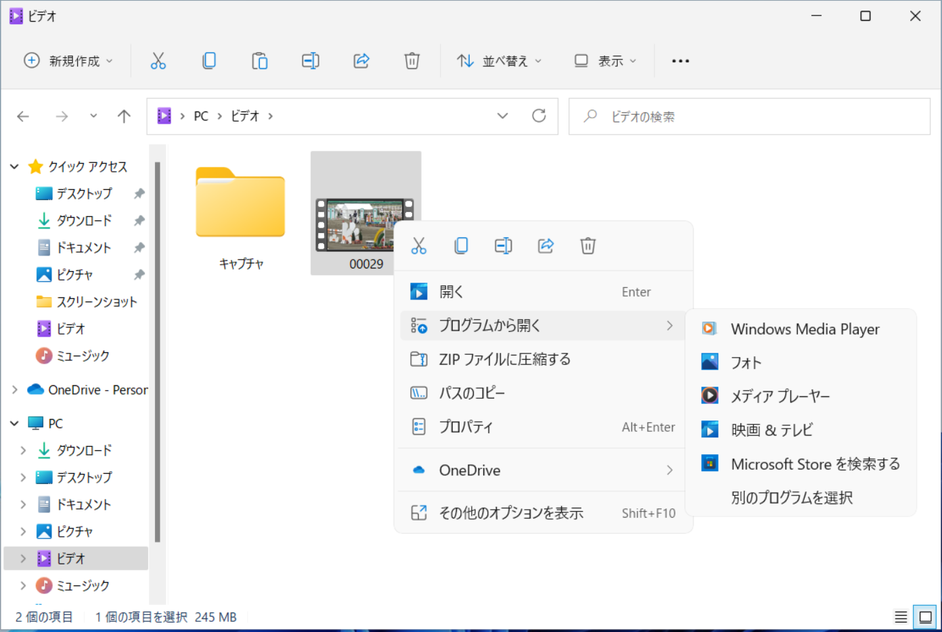Click ビデオ in the address bar breadcrumb
942x632 pixels.
245,116
